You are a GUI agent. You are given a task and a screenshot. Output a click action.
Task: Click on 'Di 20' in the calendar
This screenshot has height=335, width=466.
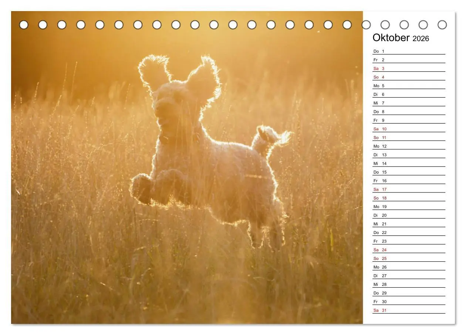(409, 215)
